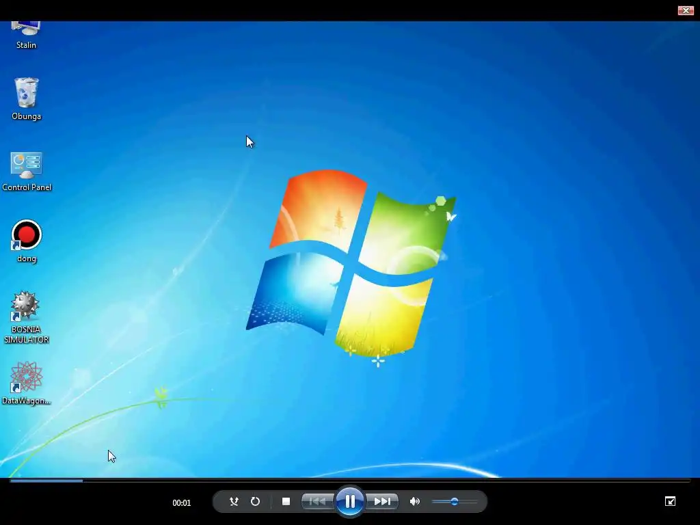This screenshot has width=700, height=525.
Task: Select the 'BOSNIA SIMULATOR' label text
Action: click(27, 334)
